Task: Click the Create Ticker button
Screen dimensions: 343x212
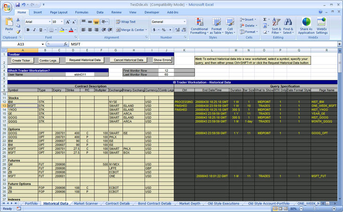Action: coord(22,60)
